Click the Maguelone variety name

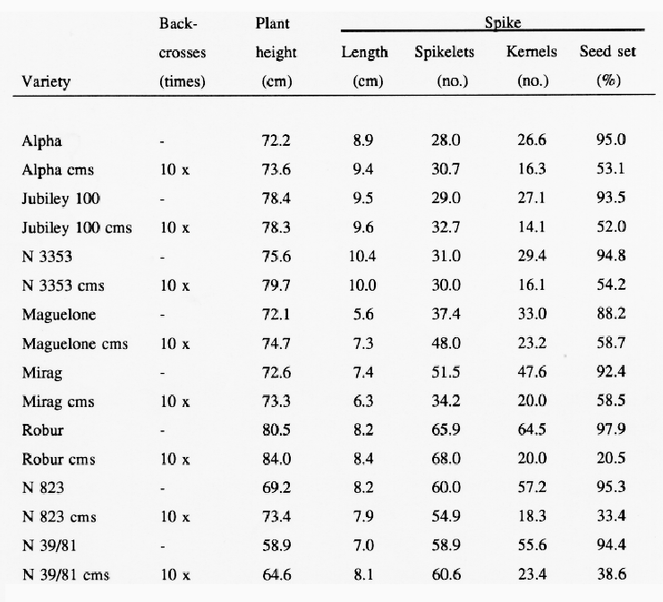point(59,315)
